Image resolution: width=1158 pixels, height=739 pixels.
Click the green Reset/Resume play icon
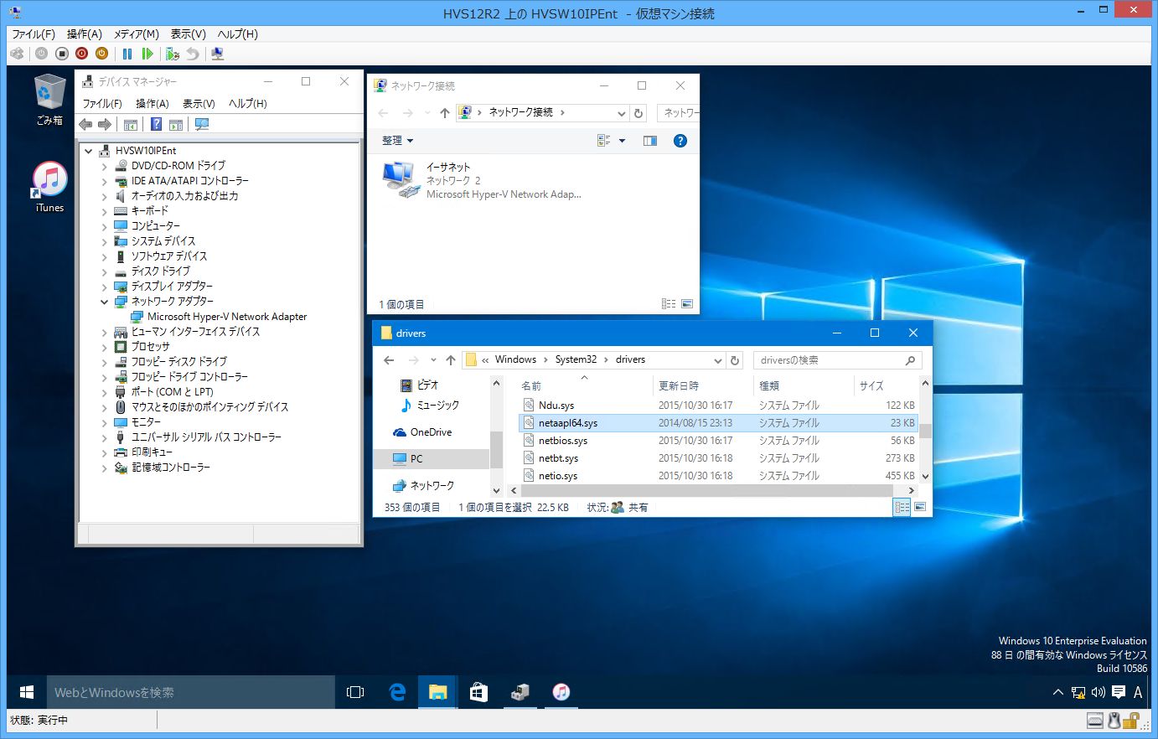[147, 54]
